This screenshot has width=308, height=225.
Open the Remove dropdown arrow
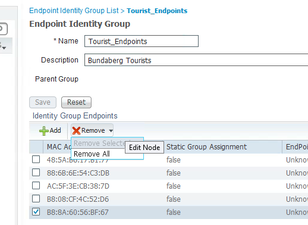(111, 131)
